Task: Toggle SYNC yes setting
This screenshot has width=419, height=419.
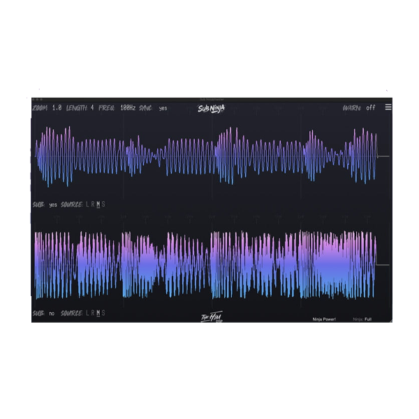Action: coord(163,108)
